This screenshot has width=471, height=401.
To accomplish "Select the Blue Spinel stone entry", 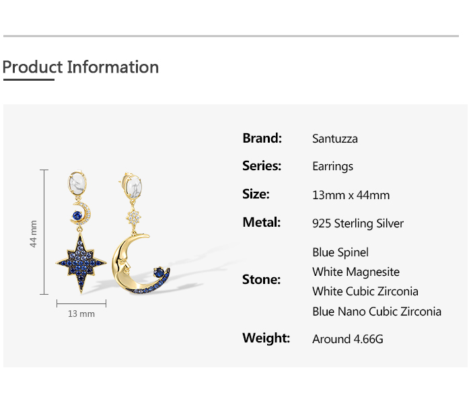I will click(340, 252).
